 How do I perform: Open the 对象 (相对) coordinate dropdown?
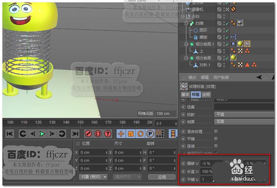[93, 177]
